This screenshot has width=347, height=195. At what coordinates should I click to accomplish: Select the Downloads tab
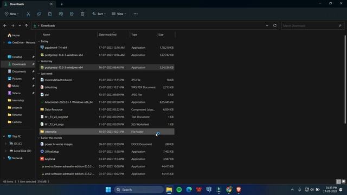tap(28, 4)
